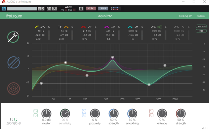Viewport: 209px width, 129px height.
Task: Click the 30 Hz low-cut node on the graph
Action: [41, 83]
